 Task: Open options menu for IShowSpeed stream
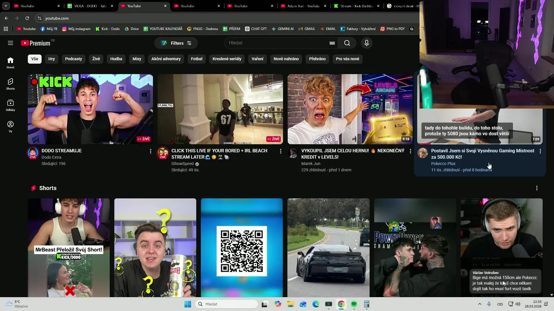[x=280, y=151]
